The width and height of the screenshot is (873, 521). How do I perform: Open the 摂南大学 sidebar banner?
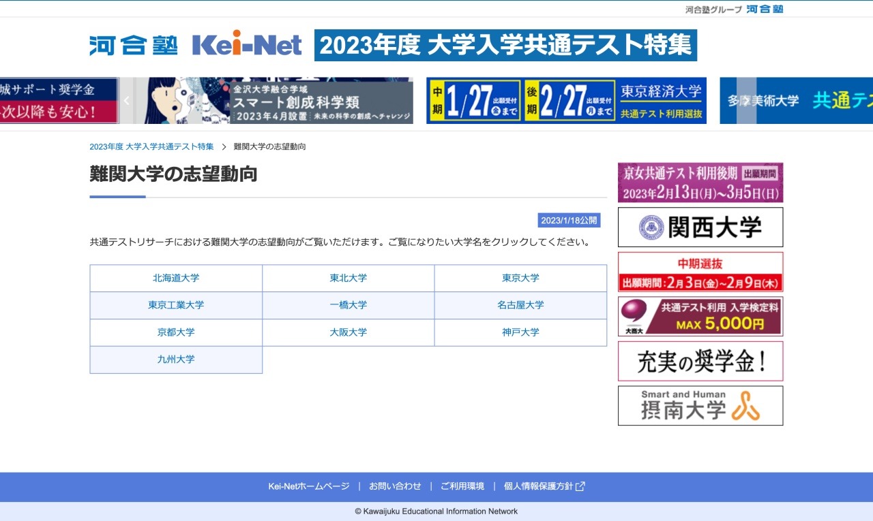point(700,406)
